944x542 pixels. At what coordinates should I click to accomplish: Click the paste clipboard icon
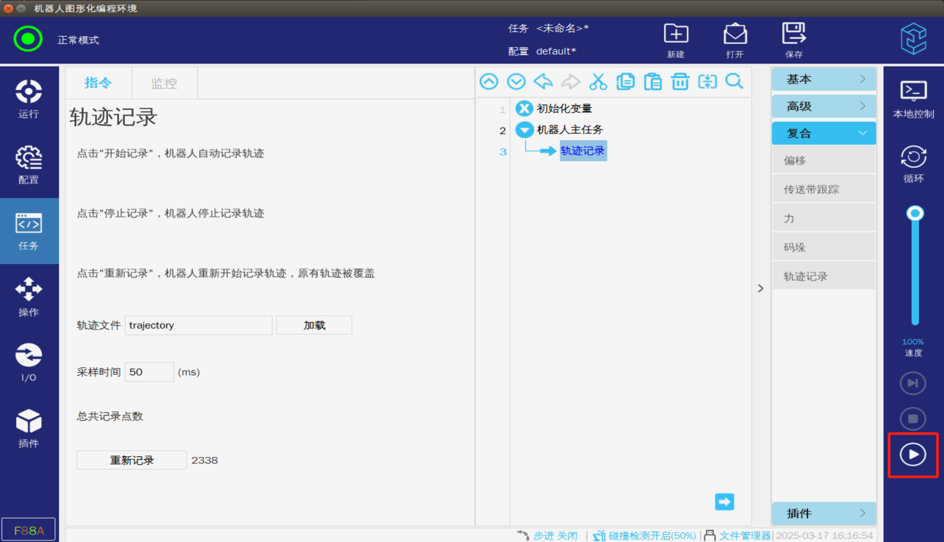coord(653,82)
